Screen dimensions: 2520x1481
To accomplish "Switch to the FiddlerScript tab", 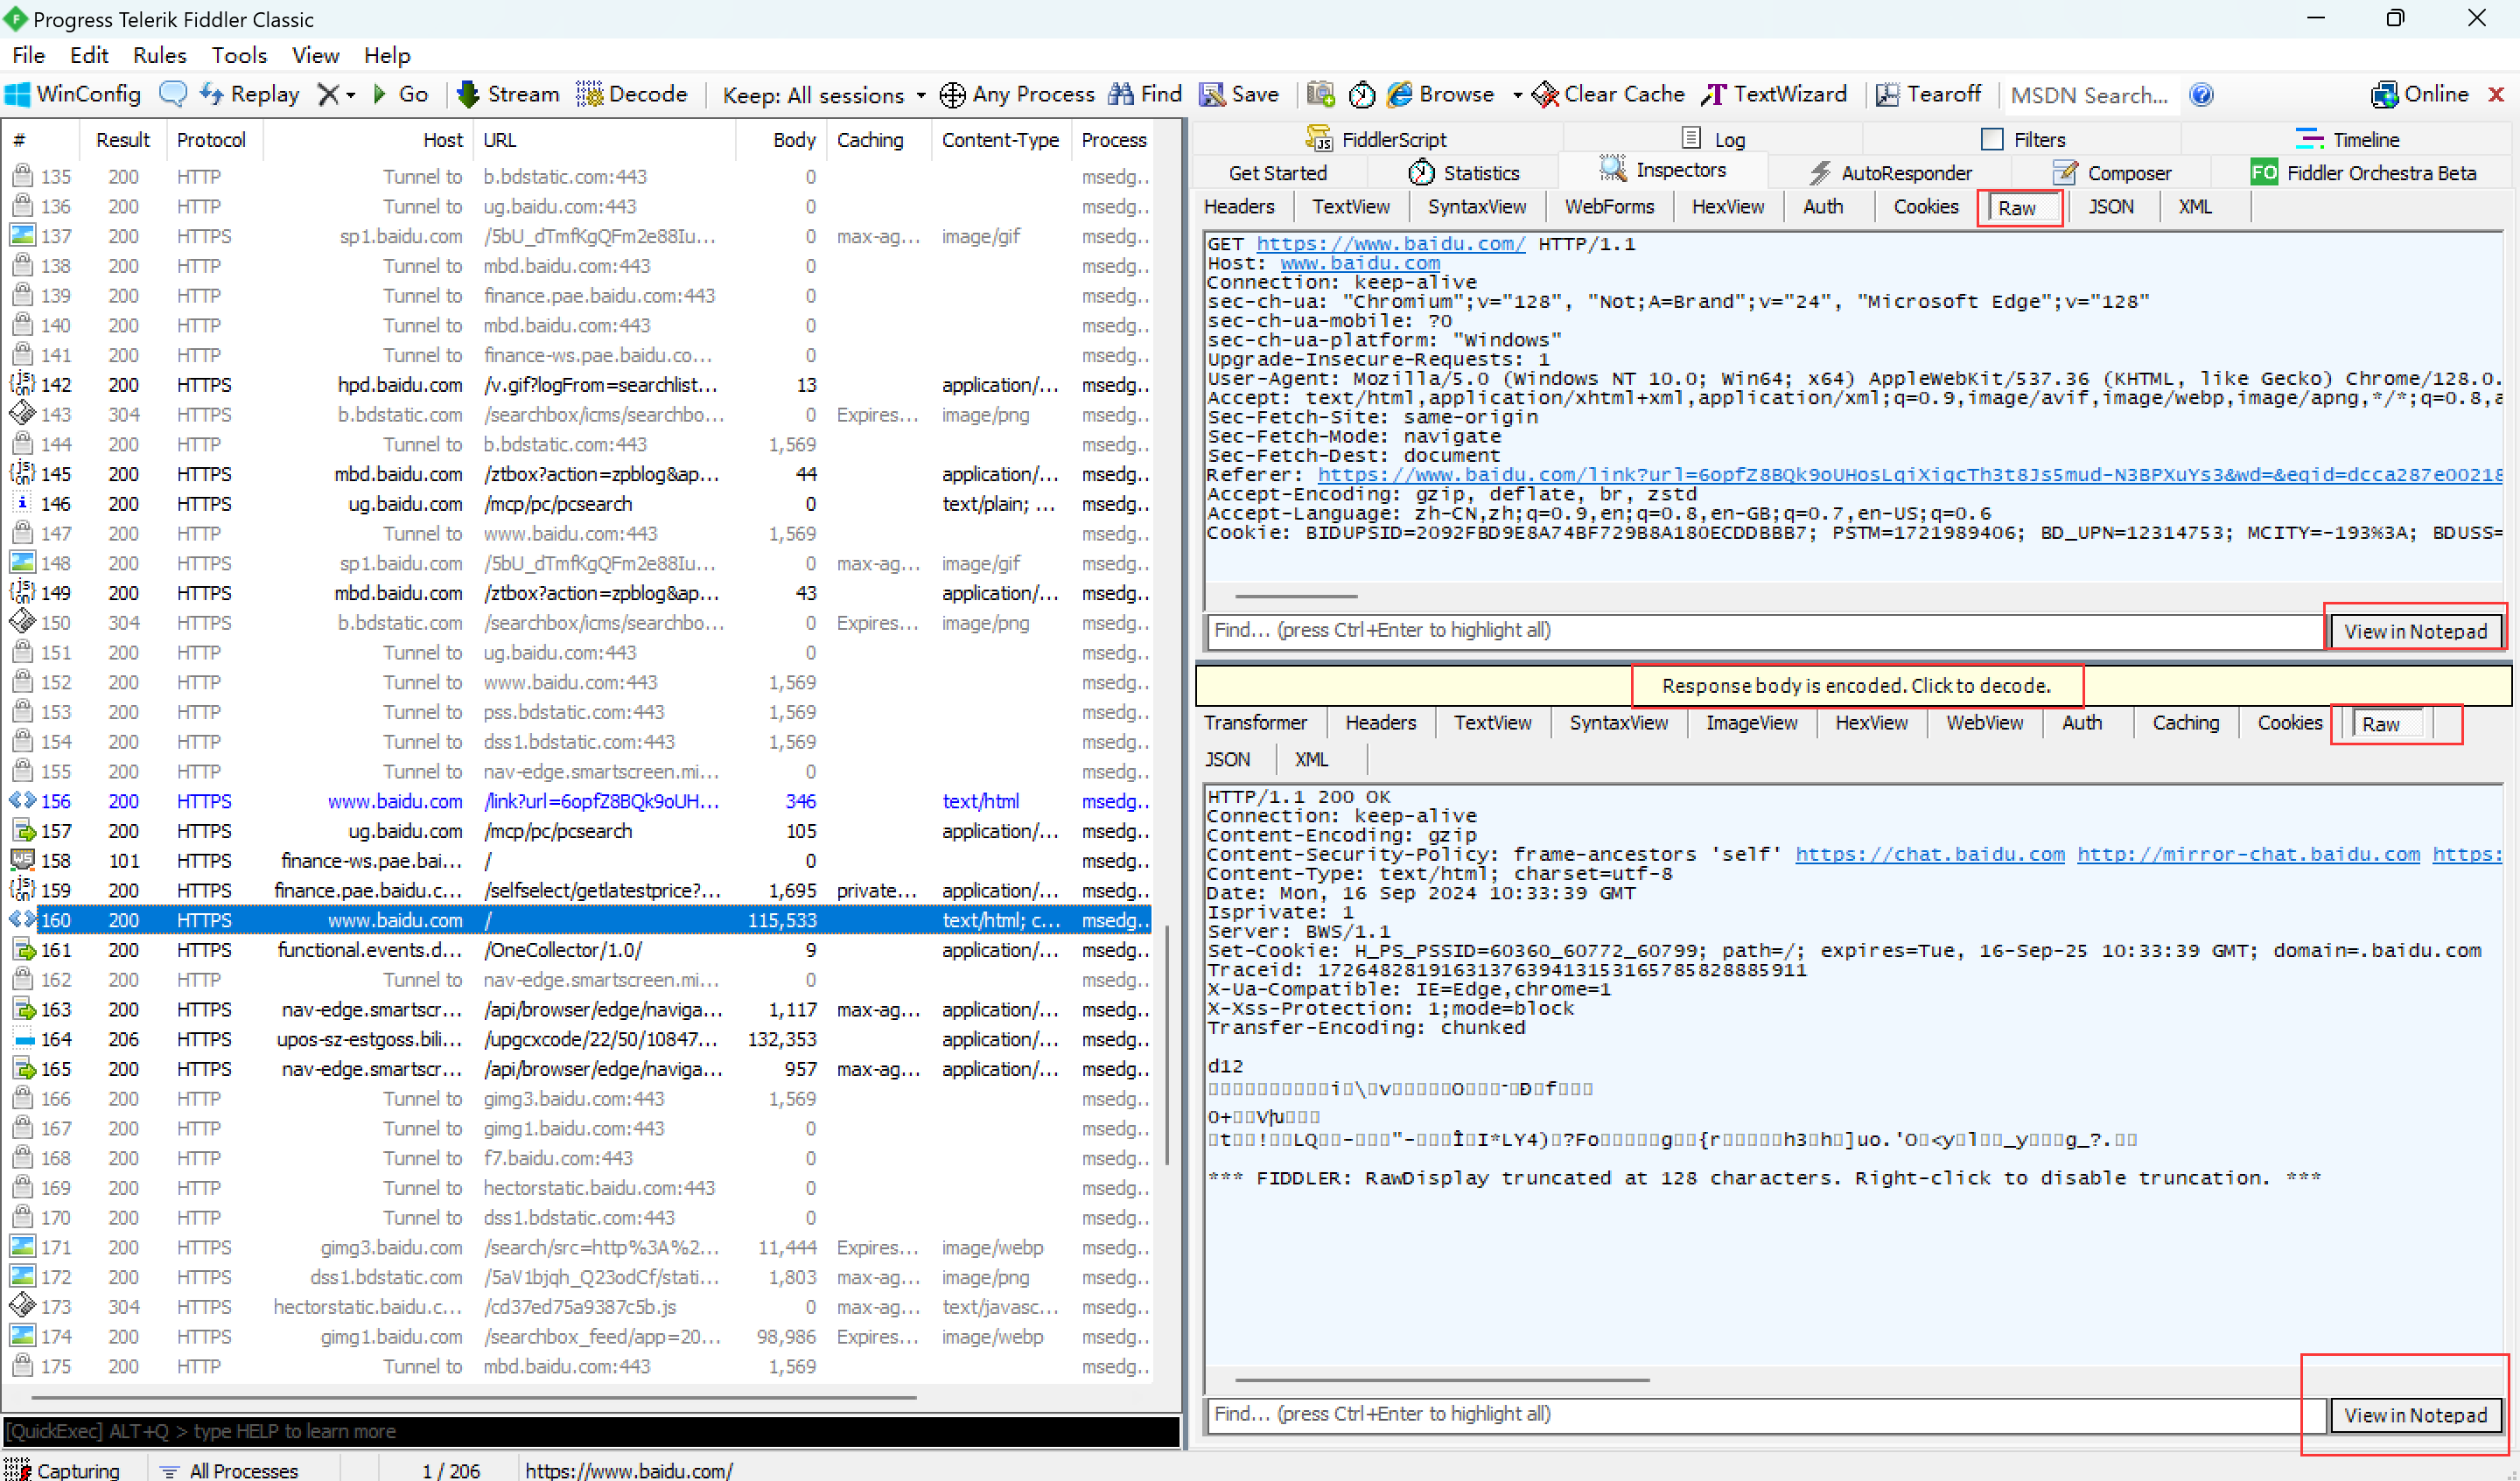I will click(x=1376, y=139).
